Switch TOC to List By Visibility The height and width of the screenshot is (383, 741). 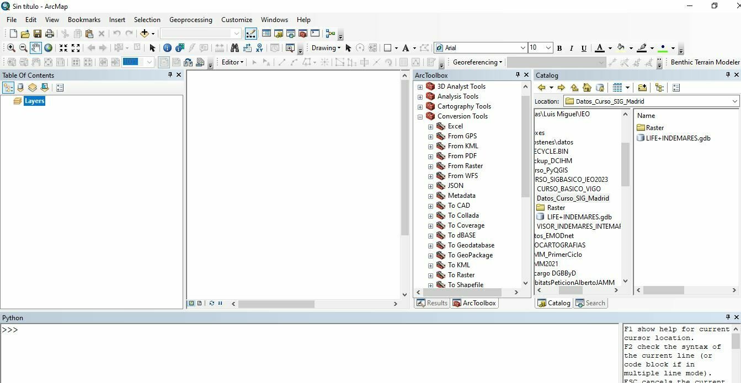tap(33, 88)
